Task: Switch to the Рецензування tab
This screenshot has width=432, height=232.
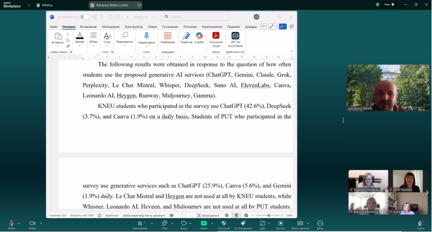Action: [212, 27]
